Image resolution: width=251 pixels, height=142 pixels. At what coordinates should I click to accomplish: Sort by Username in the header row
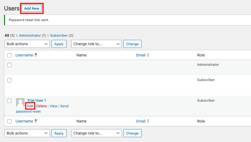(x=24, y=55)
